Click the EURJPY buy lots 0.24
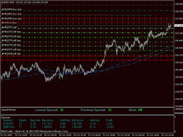 tap(33, 124)
